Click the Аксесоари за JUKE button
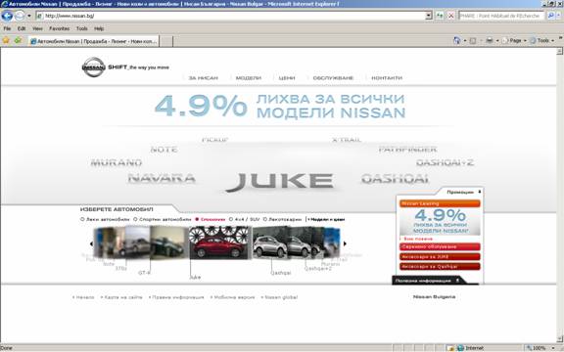 [440, 257]
